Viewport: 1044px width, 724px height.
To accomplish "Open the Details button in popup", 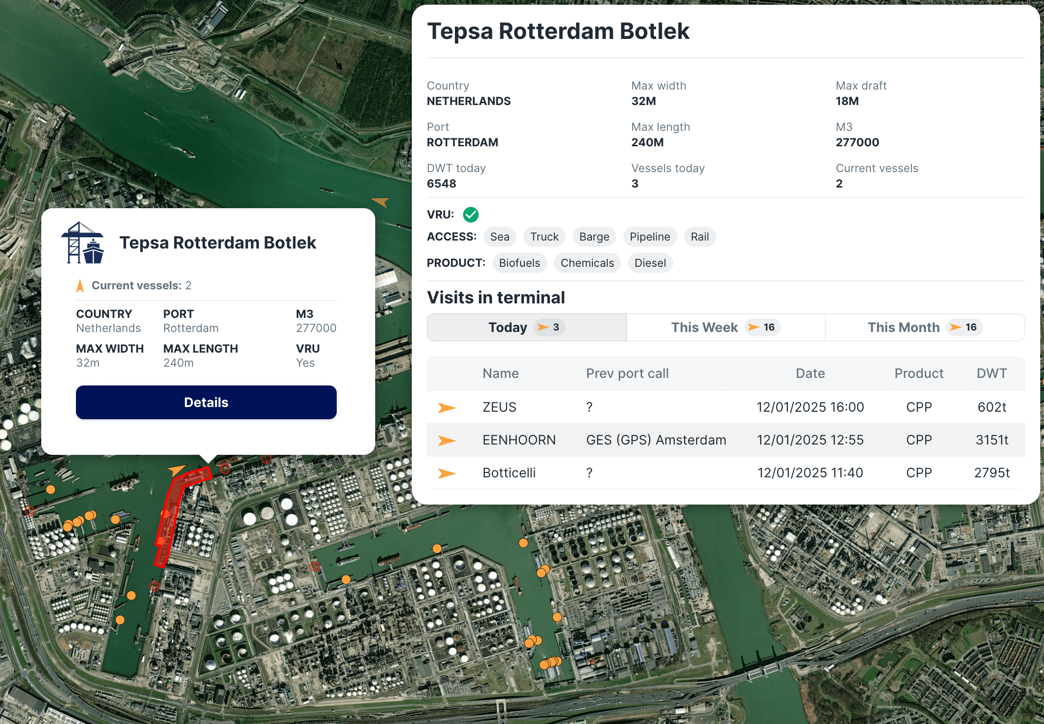I will point(206,402).
